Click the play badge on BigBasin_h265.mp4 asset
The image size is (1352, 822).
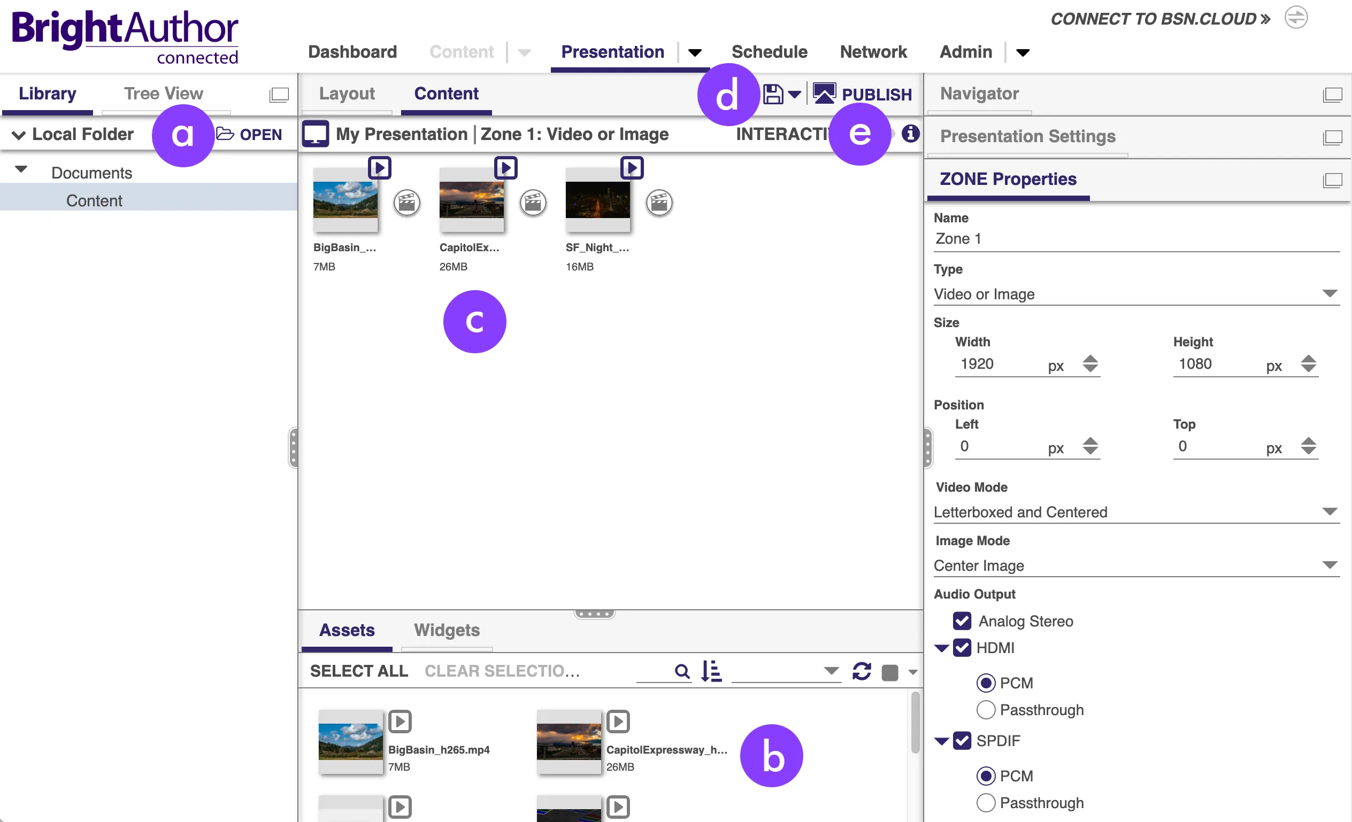(x=400, y=722)
